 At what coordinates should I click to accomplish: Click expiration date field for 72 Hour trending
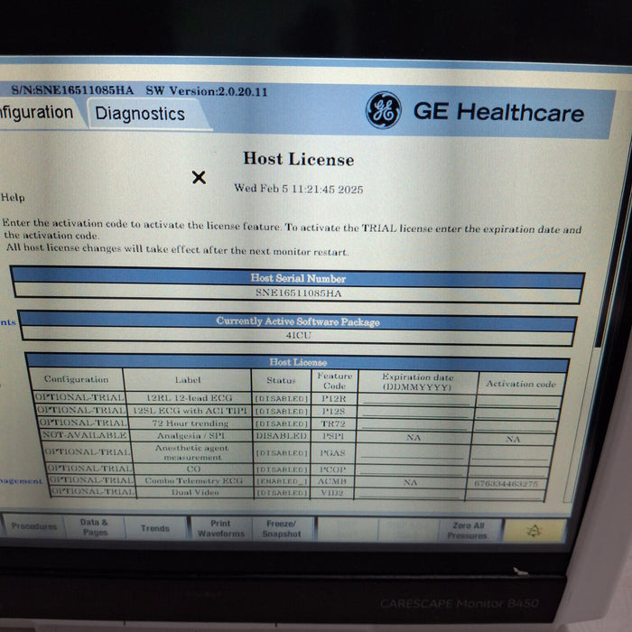(414, 424)
